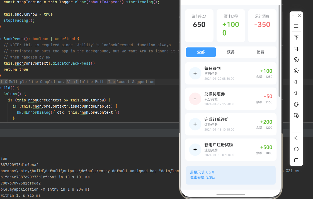Image resolution: width=313 pixels, height=199 pixels.
Task: Click the 累计消费 -350 card
Action: [262, 26]
